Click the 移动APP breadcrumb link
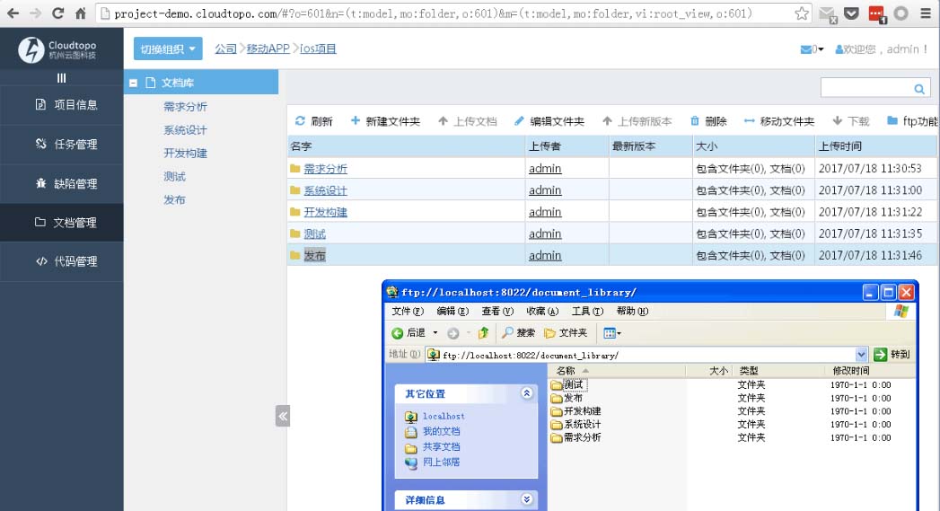 click(269, 48)
